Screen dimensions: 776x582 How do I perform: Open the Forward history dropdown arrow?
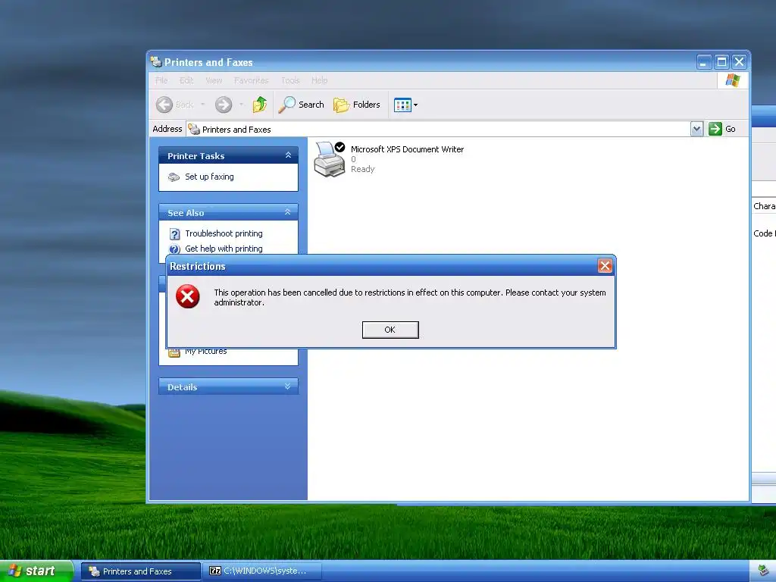(x=242, y=105)
